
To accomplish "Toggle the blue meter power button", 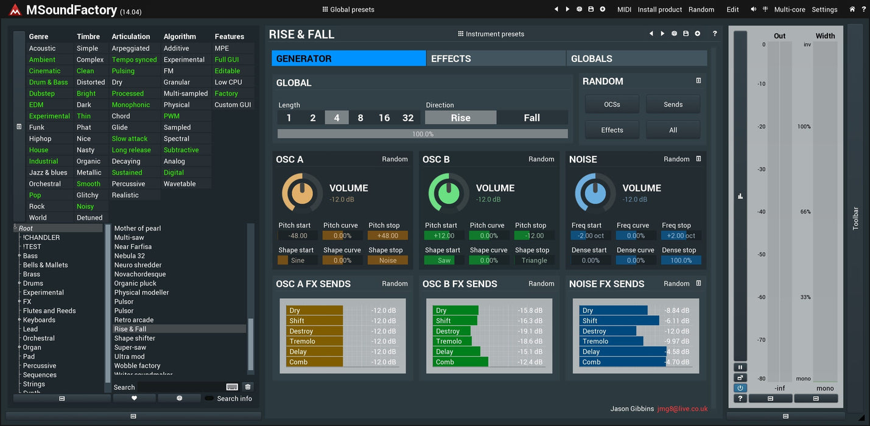I will (x=740, y=388).
